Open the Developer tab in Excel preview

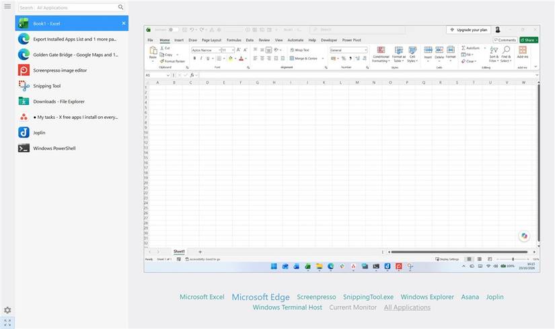329,40
